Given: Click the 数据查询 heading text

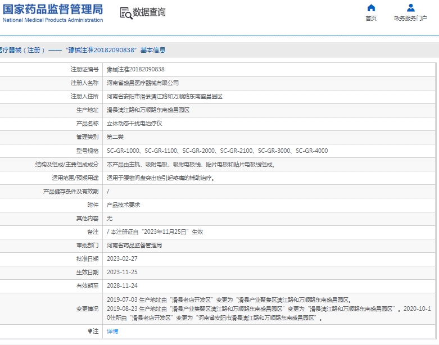Looking at the screenshot, I should click(149, 12).
